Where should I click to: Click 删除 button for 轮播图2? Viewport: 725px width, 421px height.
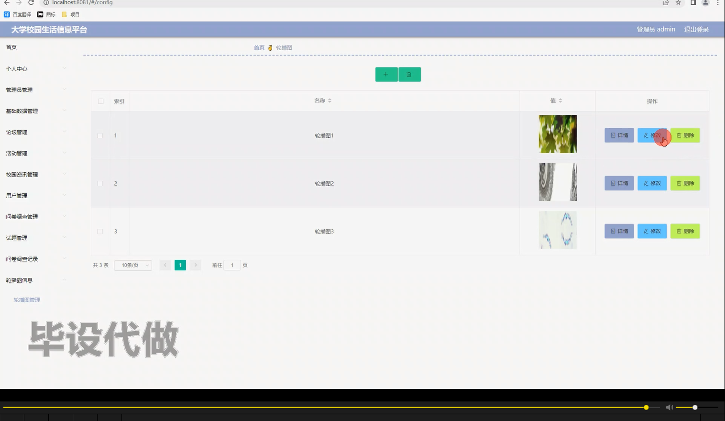click(685, 183)
